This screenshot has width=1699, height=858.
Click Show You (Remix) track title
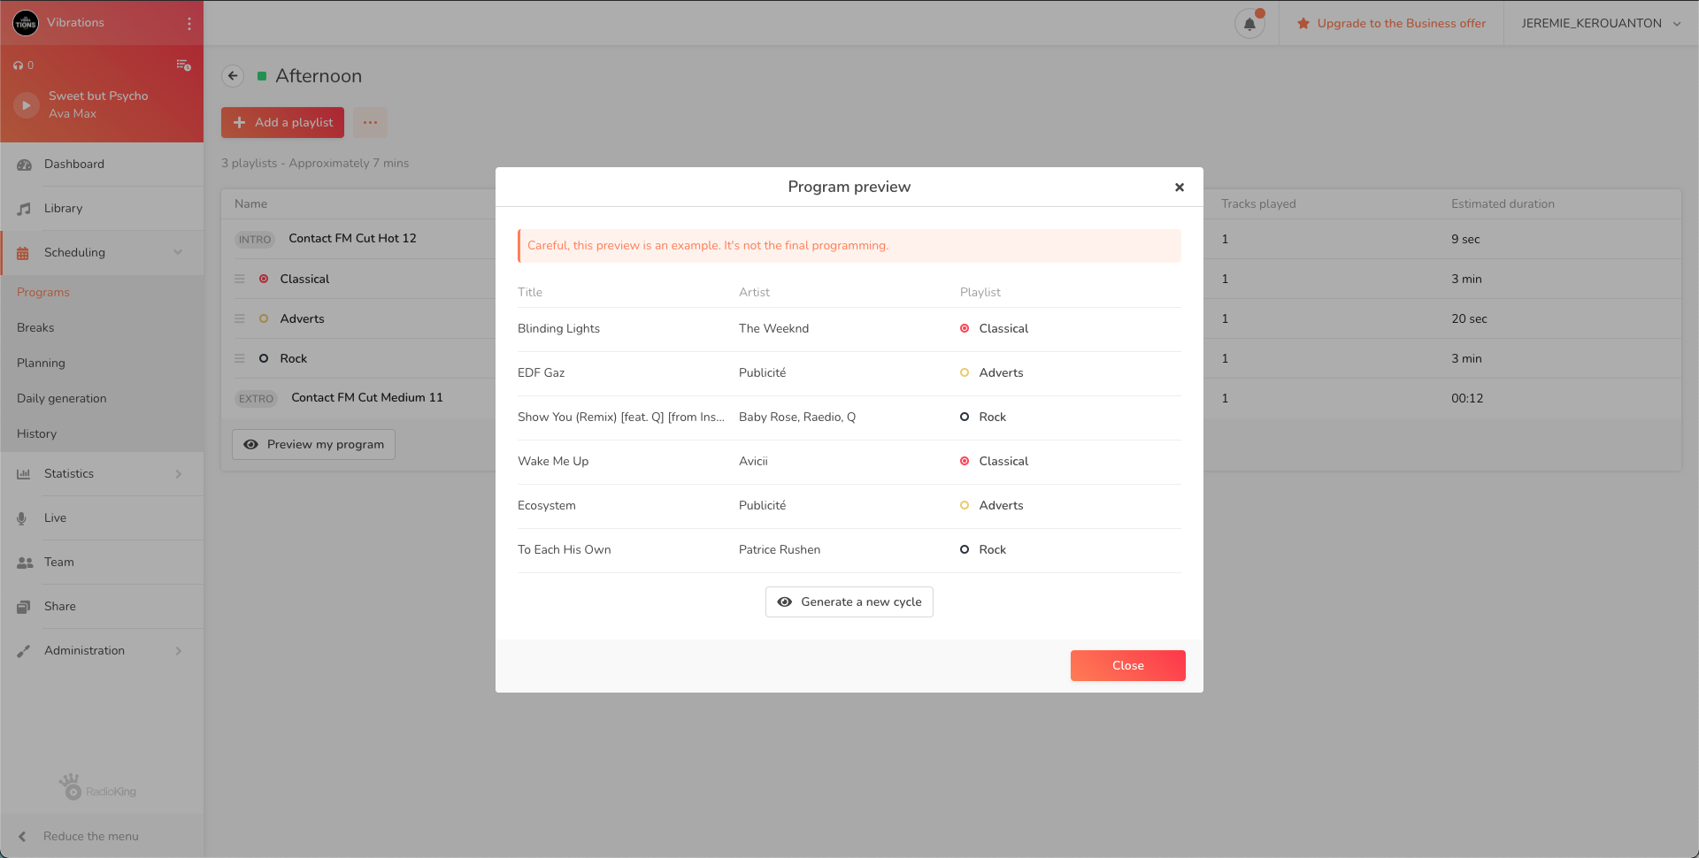click(x=621, y=417)
